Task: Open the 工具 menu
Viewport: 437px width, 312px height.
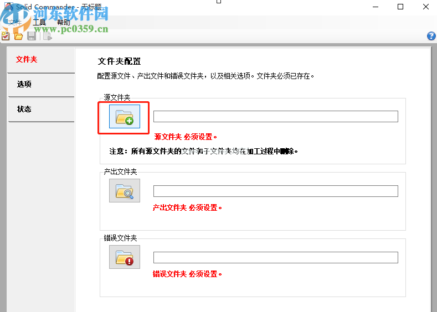Action: [x=39, y=23]
